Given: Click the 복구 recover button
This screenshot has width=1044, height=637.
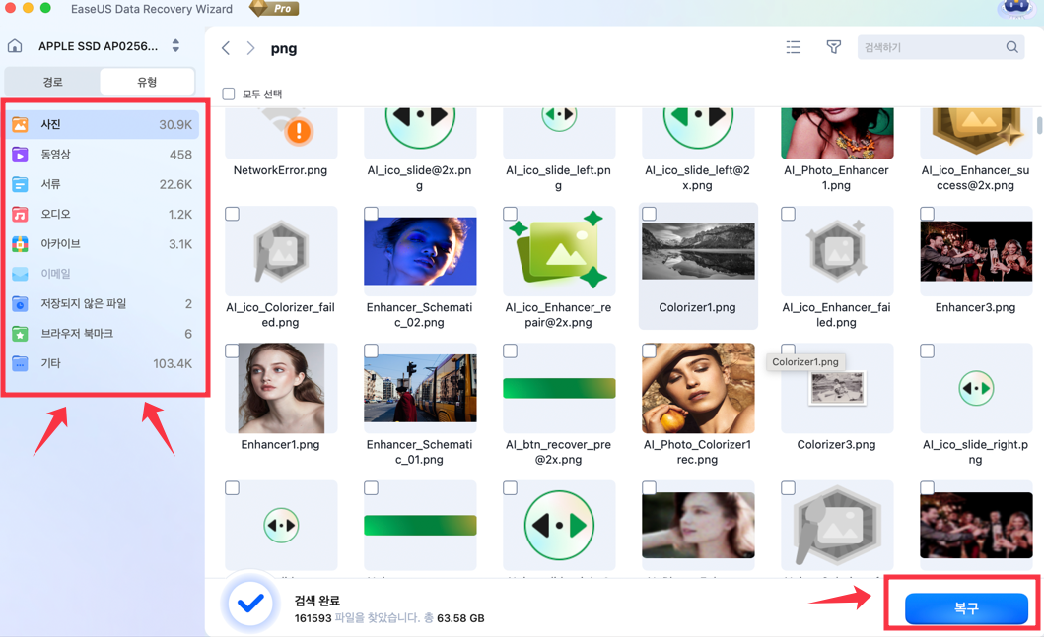Looking at the screenshot, I should [966, 607].
